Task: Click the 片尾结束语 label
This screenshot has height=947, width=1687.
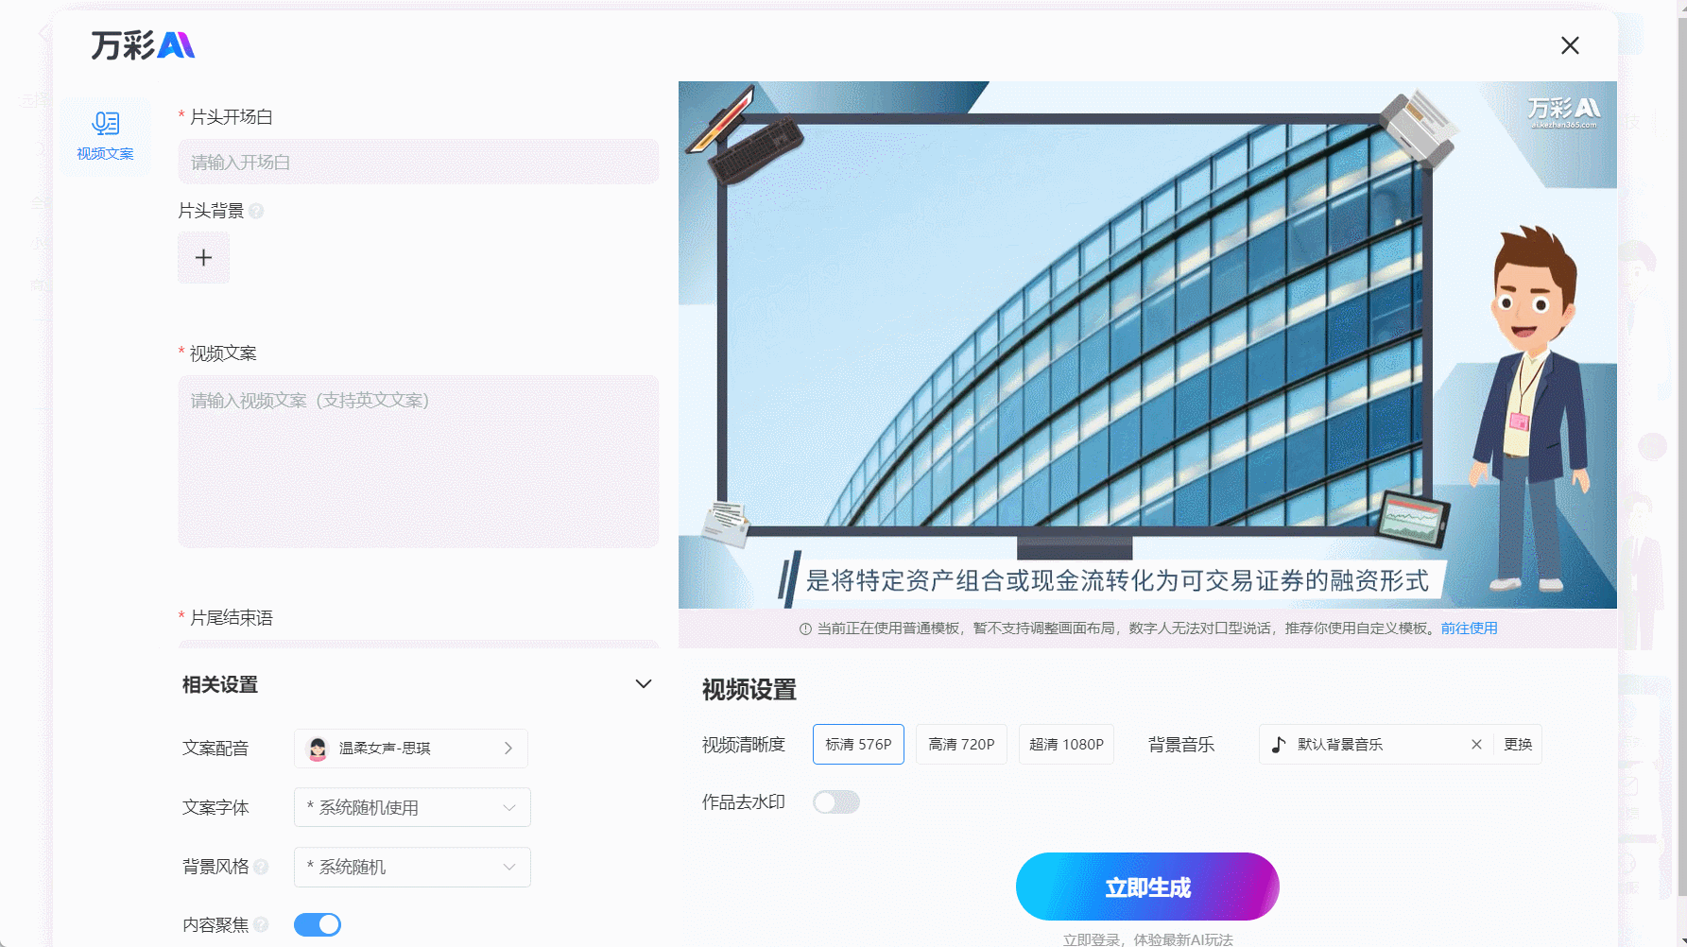Action: click(232, 618)
